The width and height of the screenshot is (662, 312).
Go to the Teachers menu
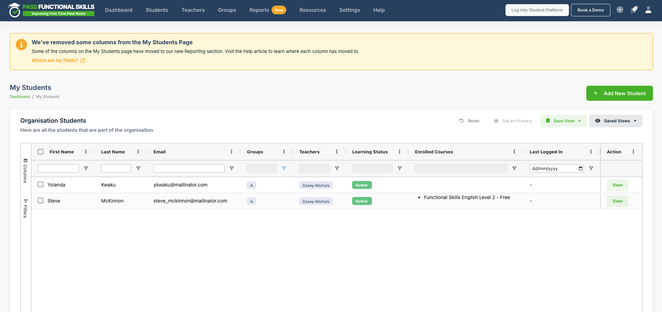pos(193,10)
